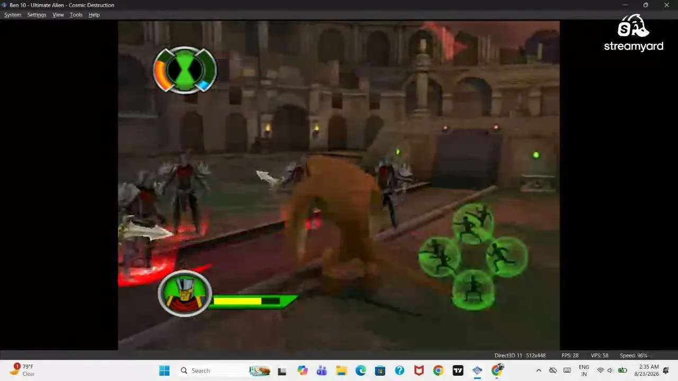678x381 pixels.
Task: Show hidden system tray icons
Action: (539, 370)
